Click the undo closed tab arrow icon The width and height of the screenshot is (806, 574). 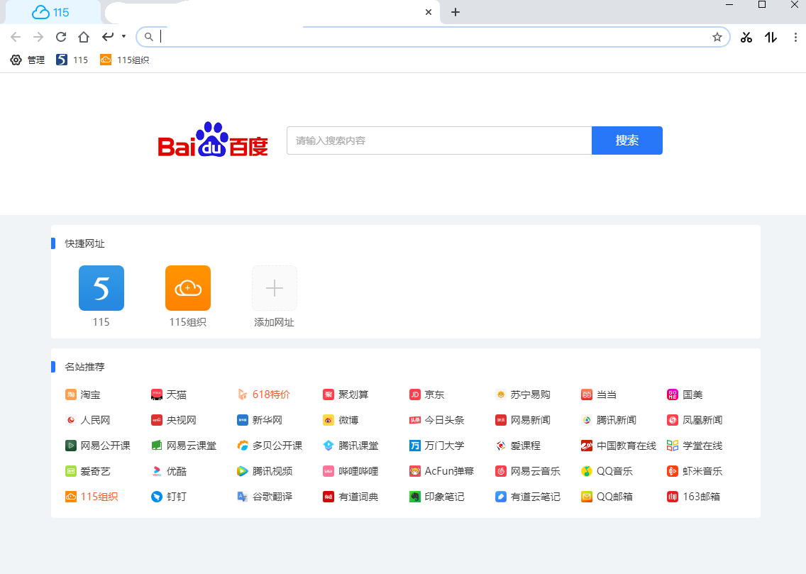click(x=107, y=36)
